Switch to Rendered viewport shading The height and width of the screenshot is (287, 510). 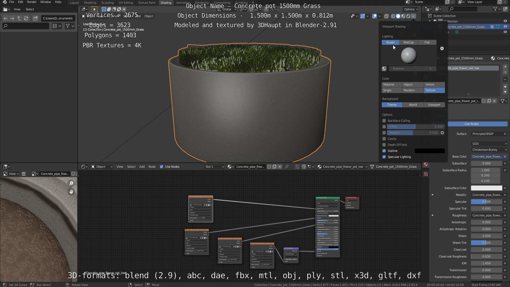pos(408,16)
